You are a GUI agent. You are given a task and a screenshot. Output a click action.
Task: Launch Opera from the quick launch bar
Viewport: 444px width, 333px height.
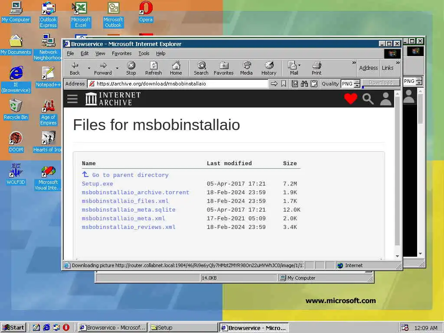click(66, 328)
